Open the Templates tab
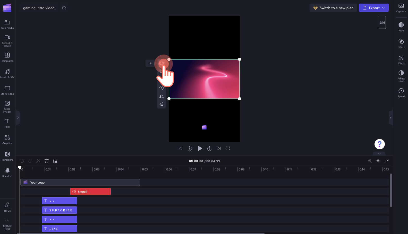 click(7, 57)
